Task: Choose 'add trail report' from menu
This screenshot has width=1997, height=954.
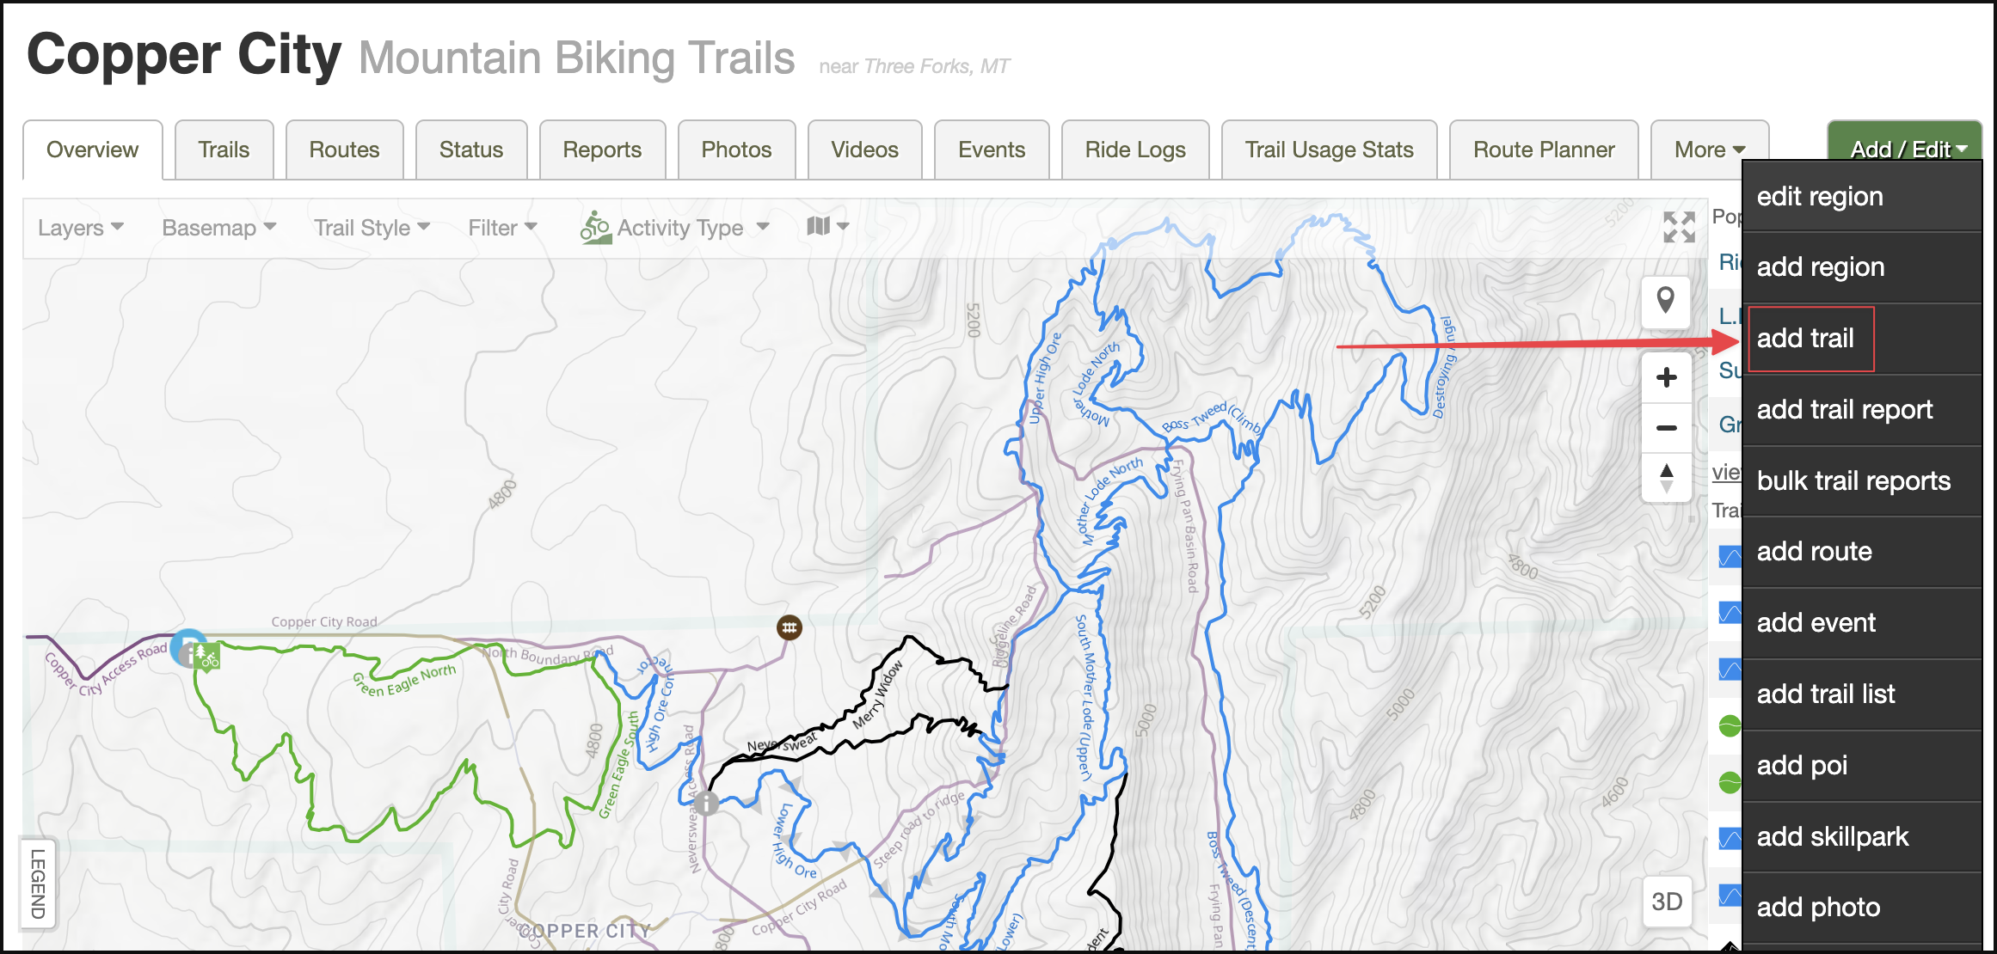Action: tap(1844, 410)
